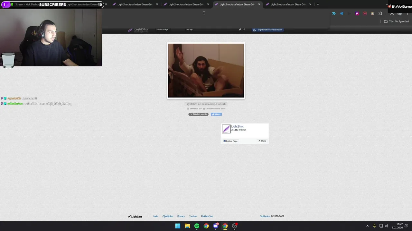Open the LightShot Facebook page name link
Viewport: 412px width, 231px height.
coord(237,126)
